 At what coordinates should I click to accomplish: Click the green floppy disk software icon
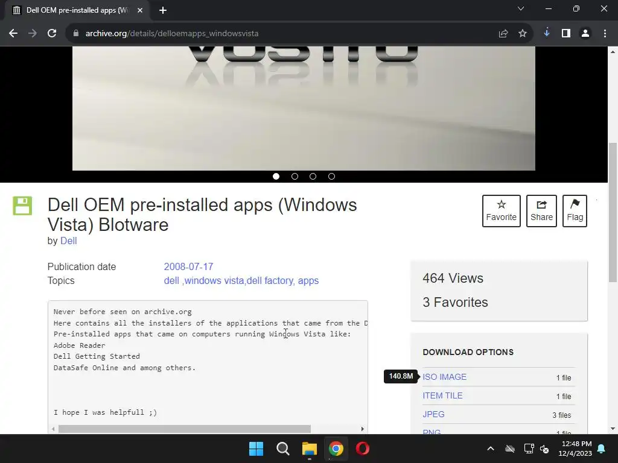coord(22,206)
